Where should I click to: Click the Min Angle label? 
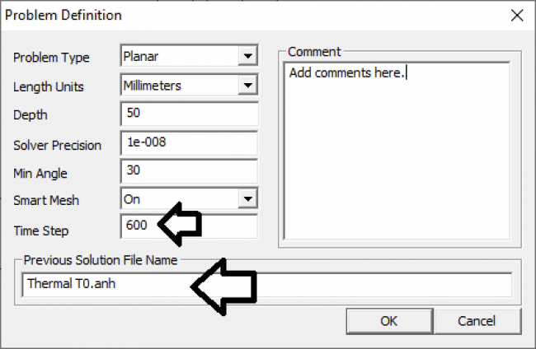click(40, 173)
